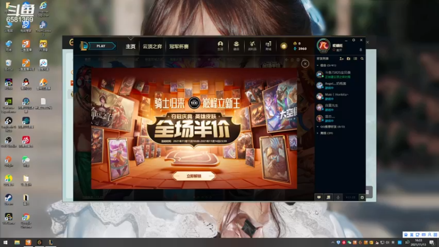Image resolution: width=439 pixels, height=247 pixels.
Task: Show hidden system tray icons
Action: [333, 243]
